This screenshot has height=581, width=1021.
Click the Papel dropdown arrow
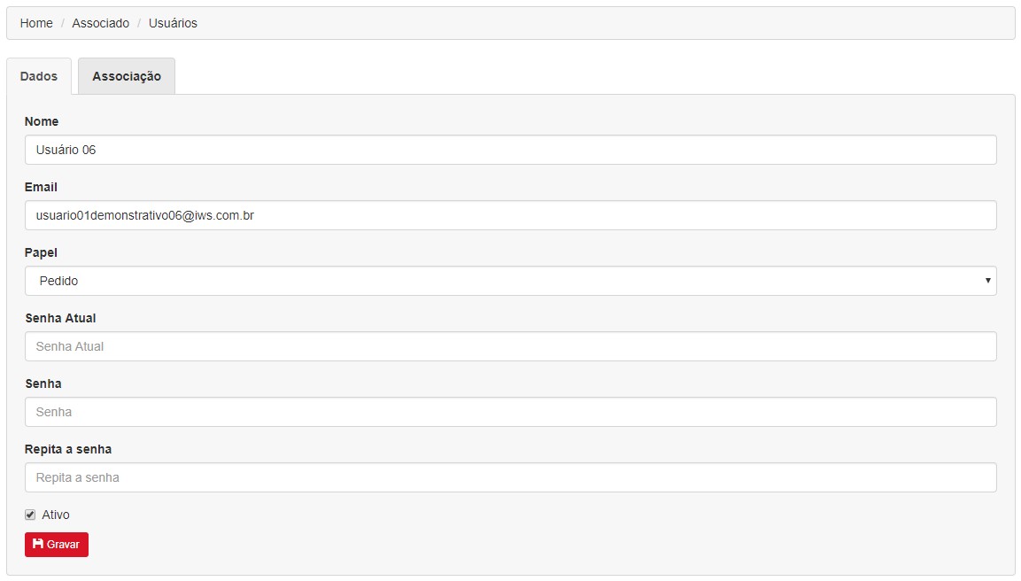(987, 281)
